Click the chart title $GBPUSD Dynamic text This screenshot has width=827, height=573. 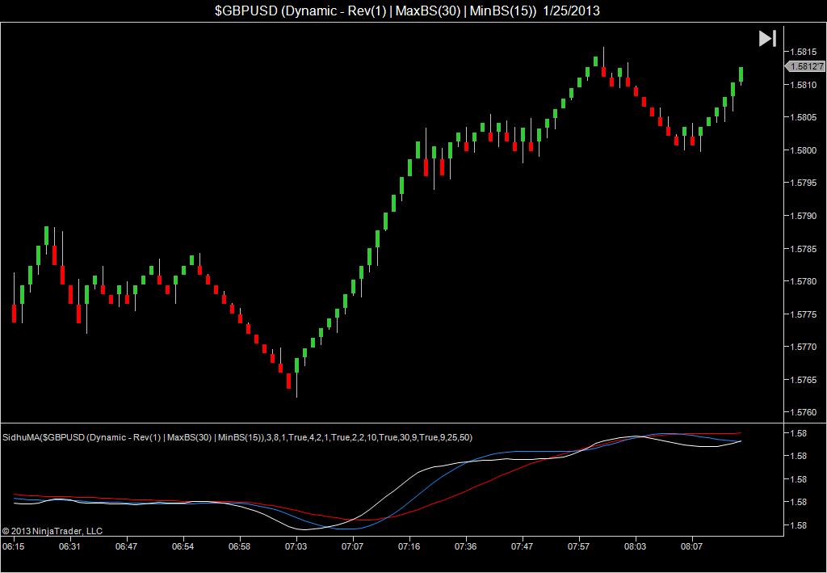[x=408, y=11]
